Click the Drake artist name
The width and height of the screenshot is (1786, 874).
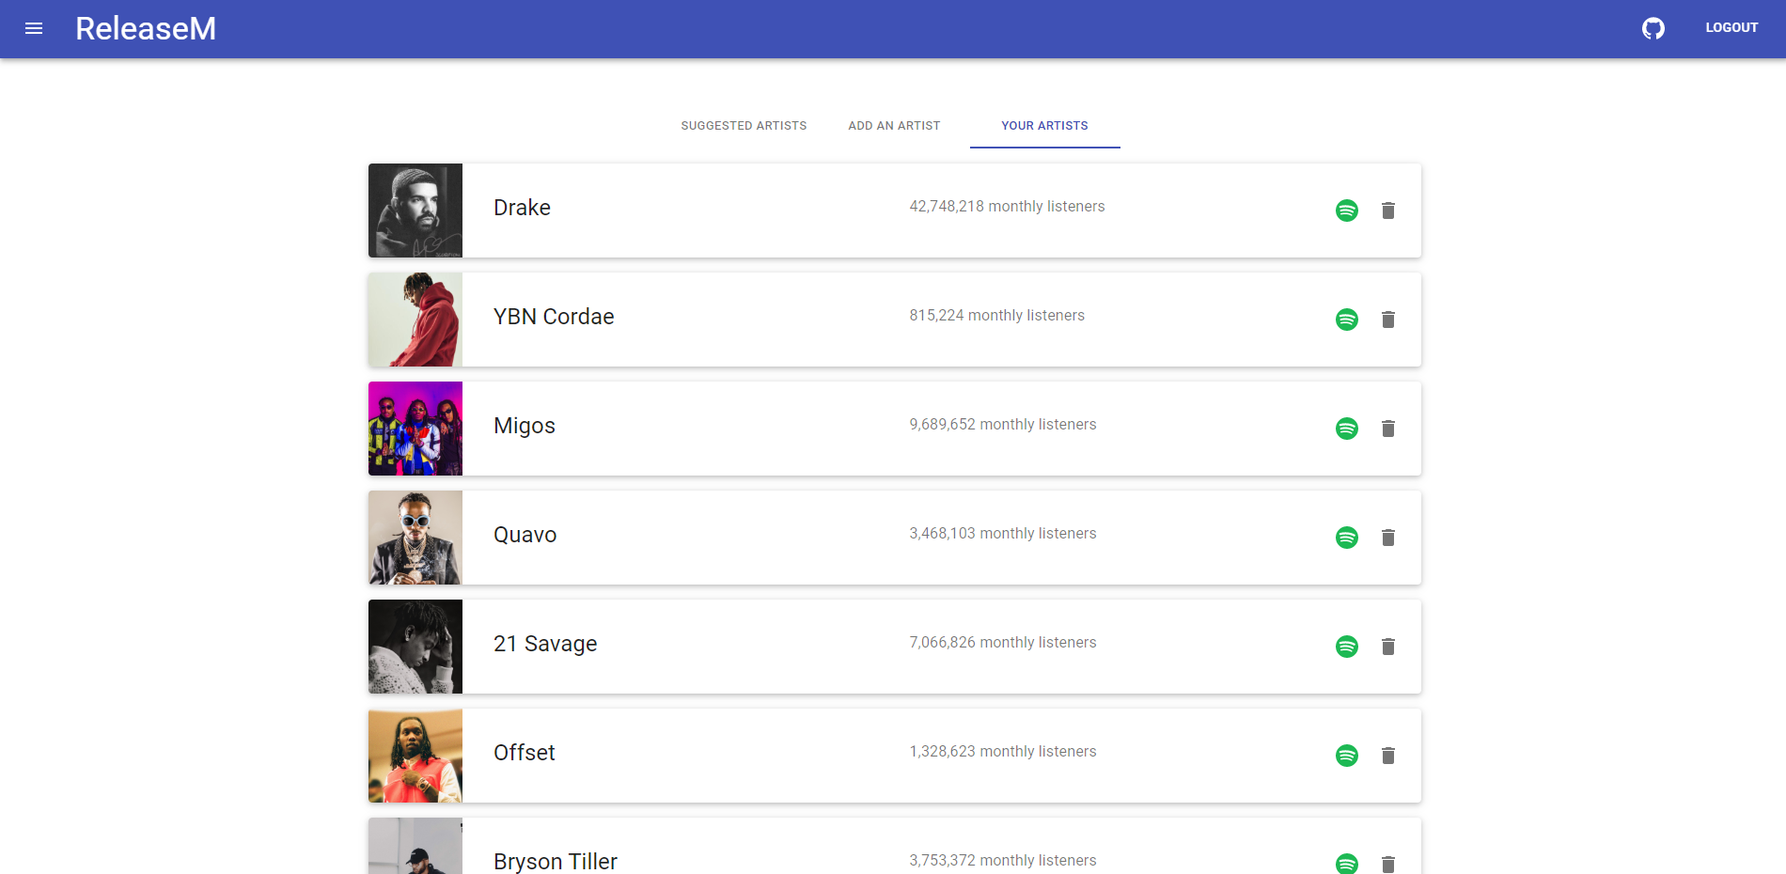click(x=522, y=208)
